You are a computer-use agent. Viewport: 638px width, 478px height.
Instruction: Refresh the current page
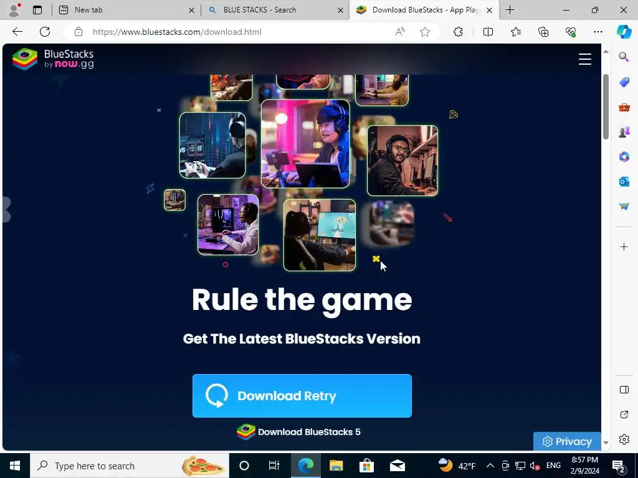(x=45, y=32)
